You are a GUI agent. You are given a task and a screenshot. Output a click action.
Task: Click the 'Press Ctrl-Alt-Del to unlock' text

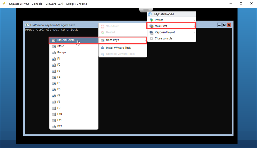tap(51, 30)
